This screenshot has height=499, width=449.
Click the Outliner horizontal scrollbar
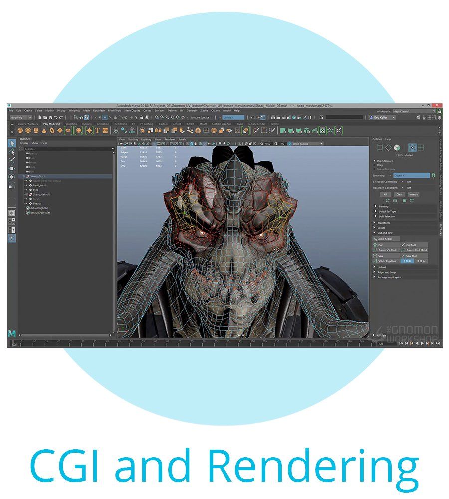click(65, 335)
